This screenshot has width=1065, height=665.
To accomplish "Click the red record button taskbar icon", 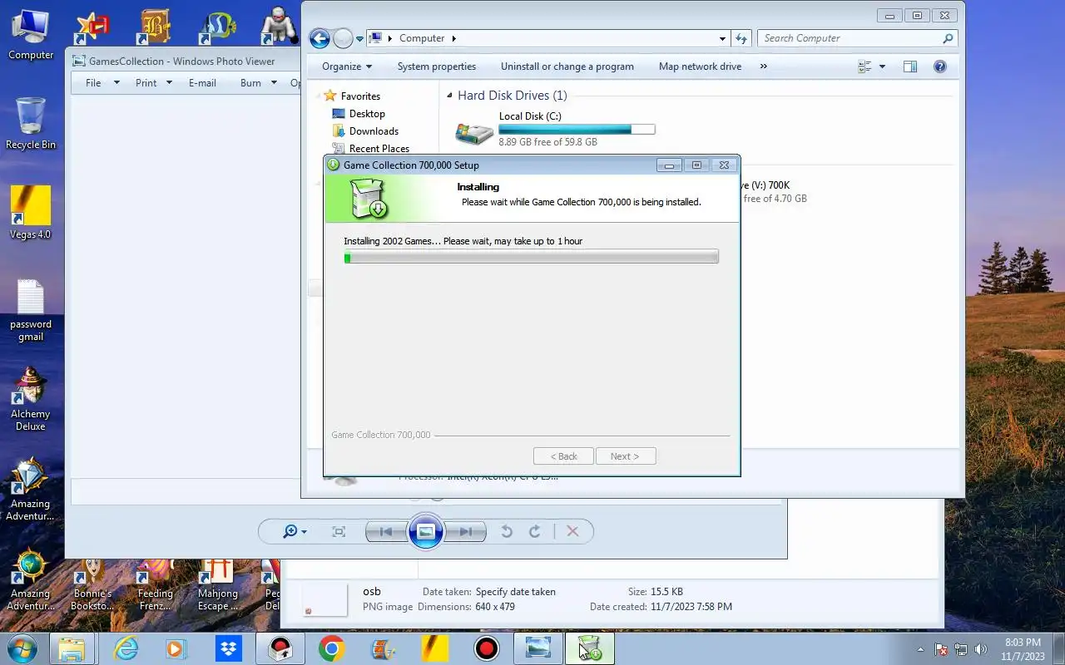I will (x=486, y=648).
